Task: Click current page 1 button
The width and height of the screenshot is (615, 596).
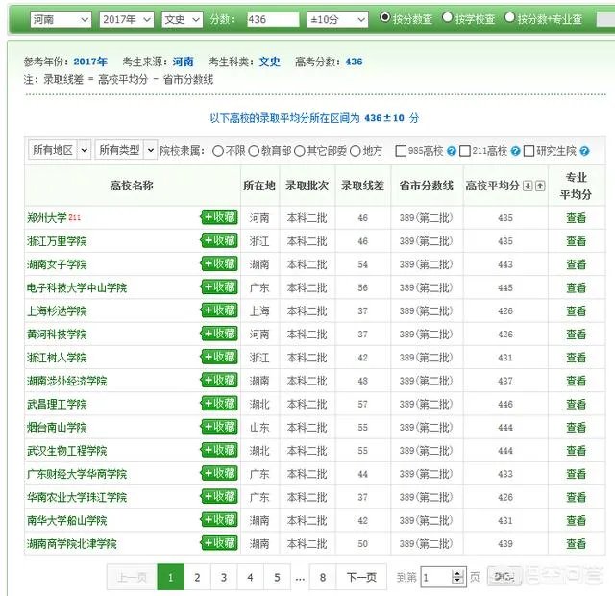Action: [x=171, y=577]
